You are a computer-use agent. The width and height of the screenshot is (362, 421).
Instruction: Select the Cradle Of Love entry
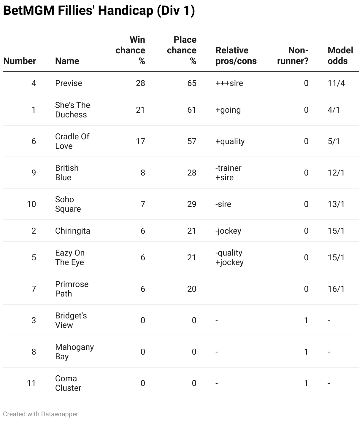click(x=72, y=141)
